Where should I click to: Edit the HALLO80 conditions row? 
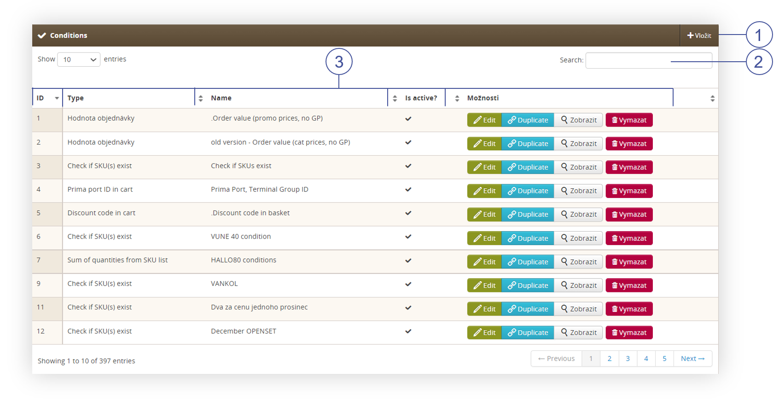[x=484, y=262]
